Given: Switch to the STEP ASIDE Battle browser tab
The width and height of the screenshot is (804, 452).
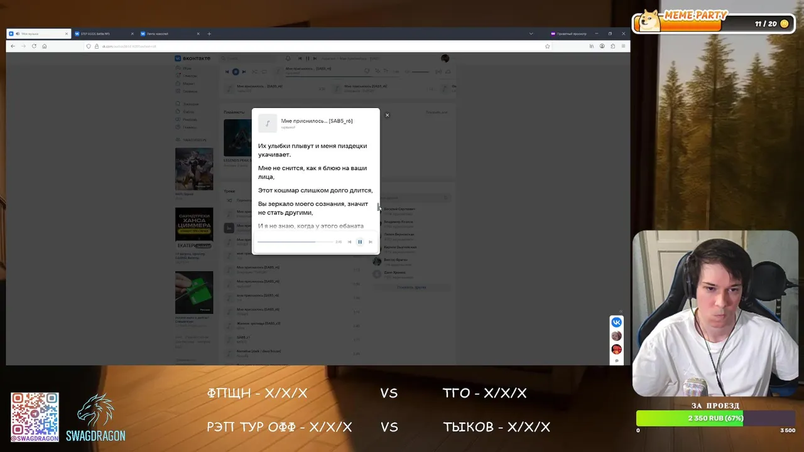Looking at the screenshot, I should pos(104,33).
